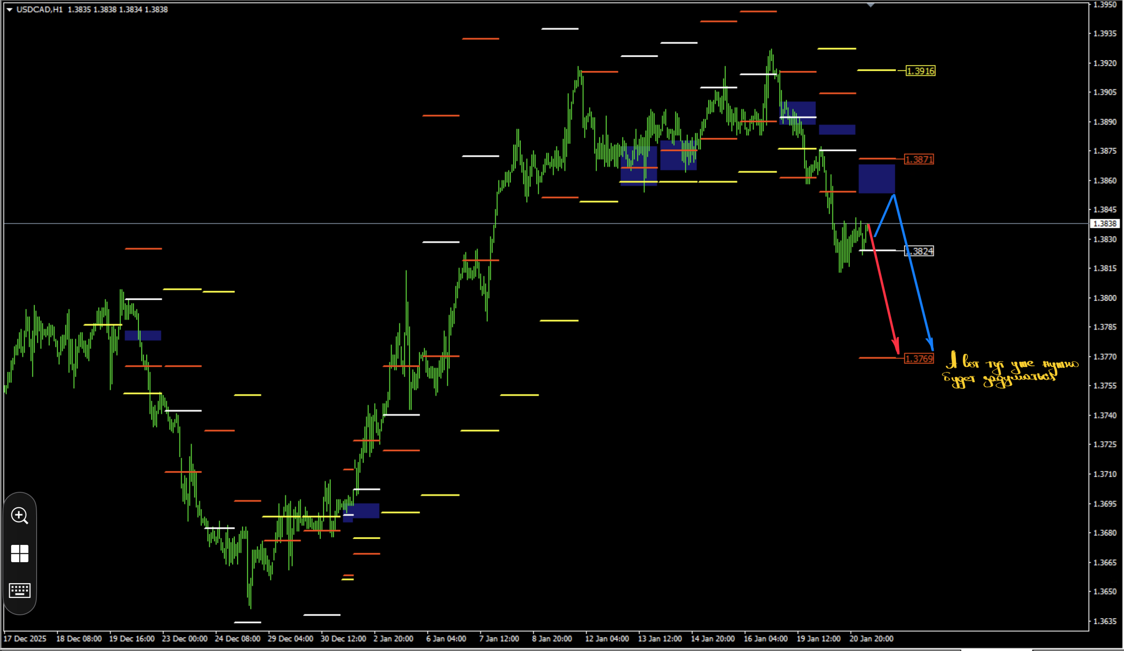Click the 18 Dec 08:00 time label
Screen dimensions: 1124x651
79,639
